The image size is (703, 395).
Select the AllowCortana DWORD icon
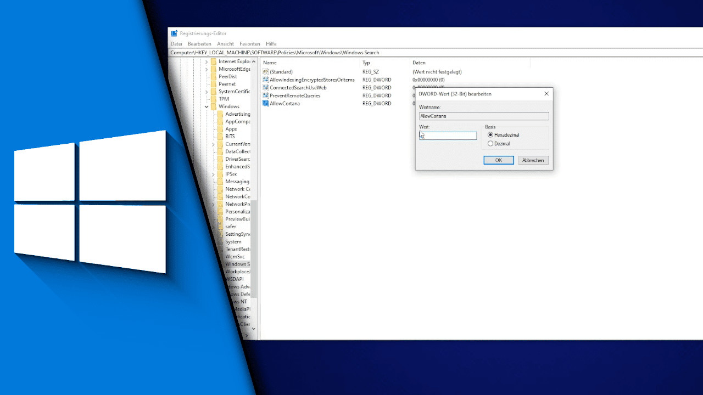pyautogui.click(x=265, y=104)
